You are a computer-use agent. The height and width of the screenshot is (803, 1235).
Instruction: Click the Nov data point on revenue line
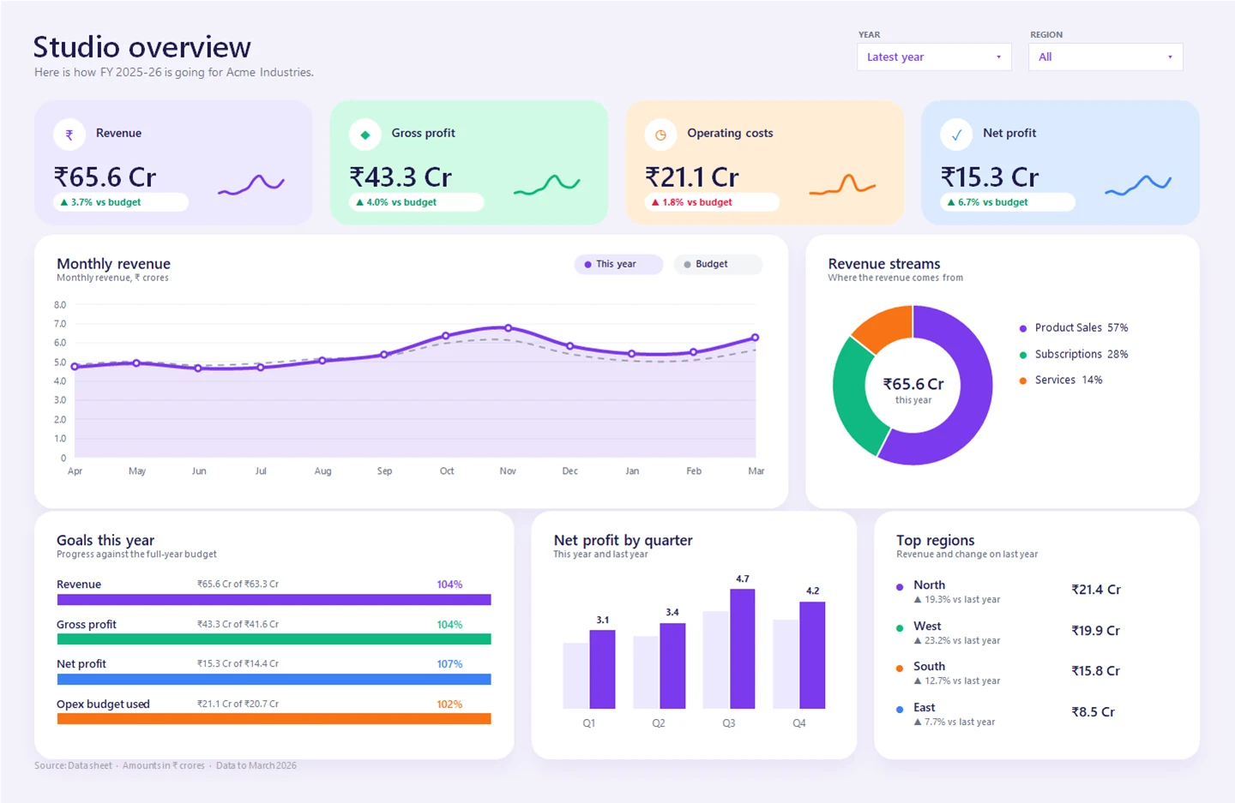(509, 328)
